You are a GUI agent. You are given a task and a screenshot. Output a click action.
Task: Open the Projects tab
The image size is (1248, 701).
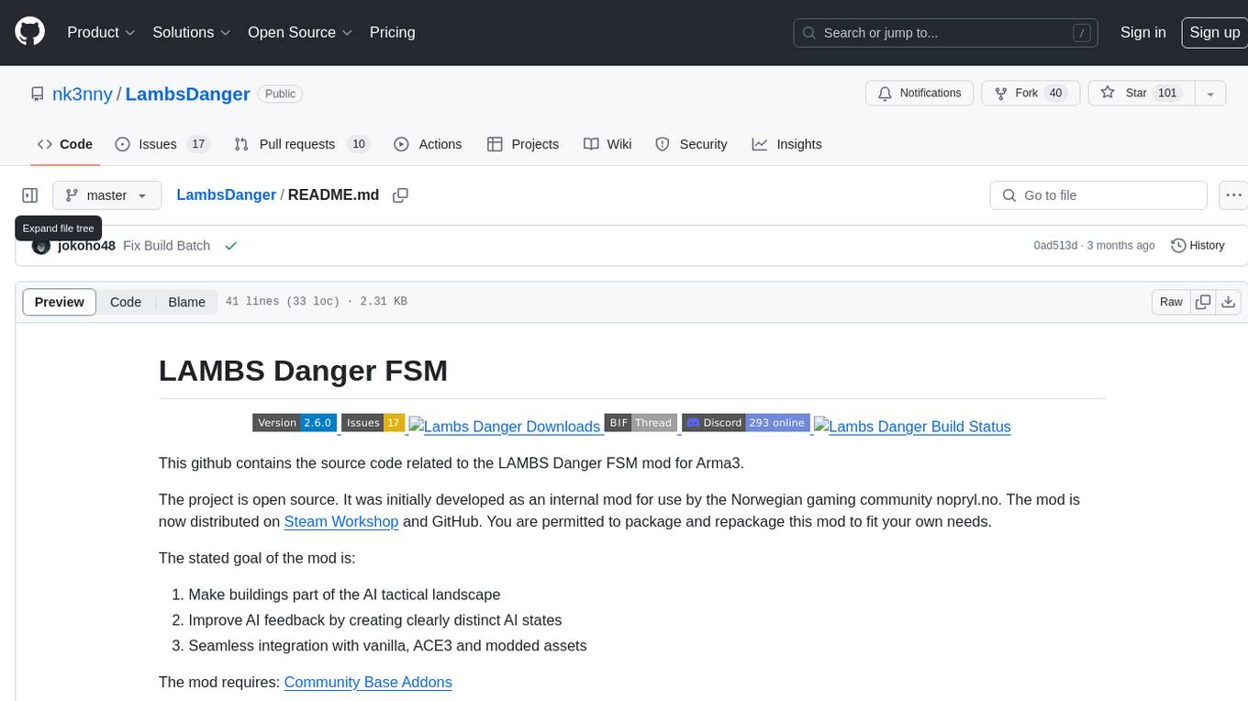point(523,144)
